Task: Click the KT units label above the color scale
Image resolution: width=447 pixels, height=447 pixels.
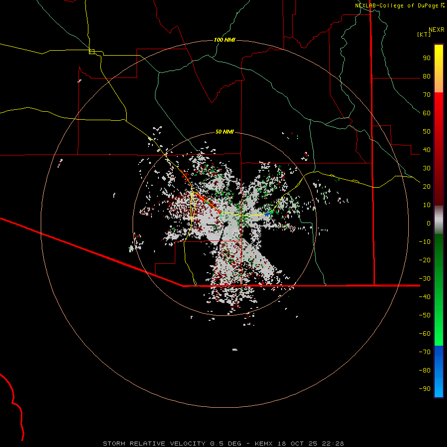Action: [x=424, y=34]
